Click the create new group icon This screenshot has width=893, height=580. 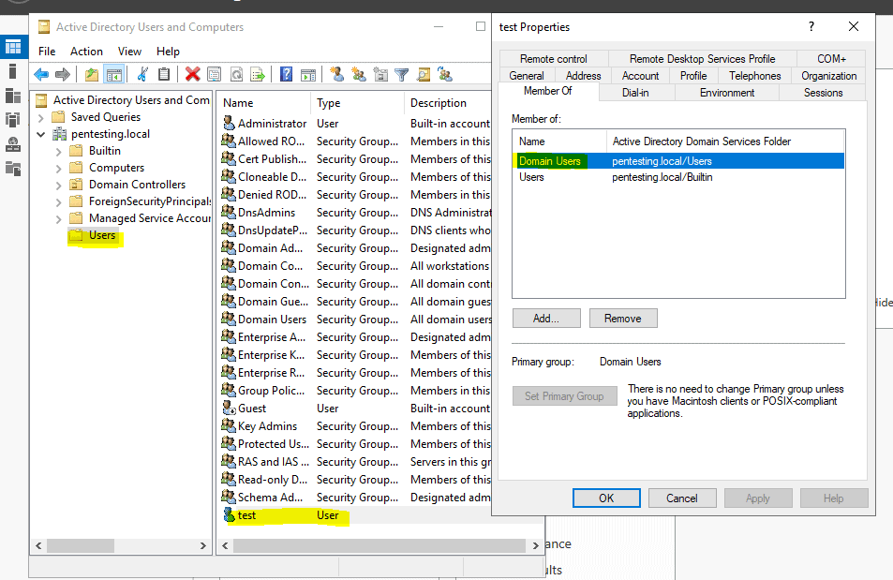(359, 74)
